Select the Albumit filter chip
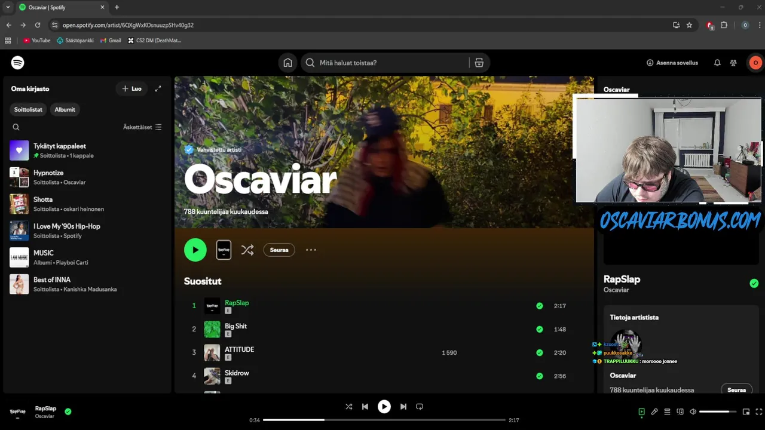Image resolution: width=765 pixels, height=430 pixels. pyautogui.click(x=65, y=109)
